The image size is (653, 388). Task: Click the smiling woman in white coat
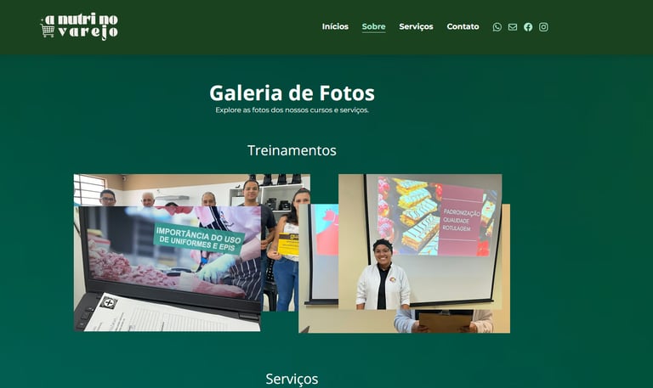click(383, 275)
